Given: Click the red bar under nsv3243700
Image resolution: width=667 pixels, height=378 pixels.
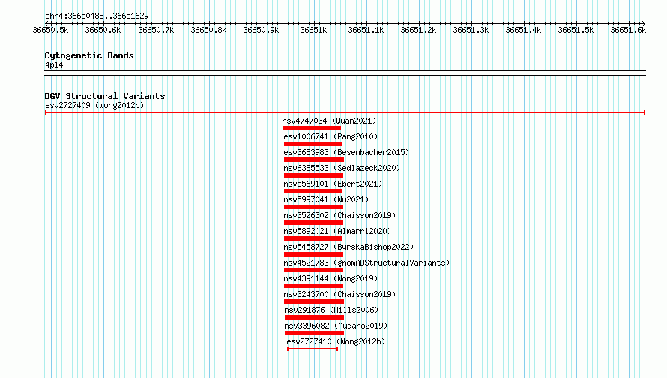Looking at the screenshot, I should pyautogui.click(x=314, y=301).
